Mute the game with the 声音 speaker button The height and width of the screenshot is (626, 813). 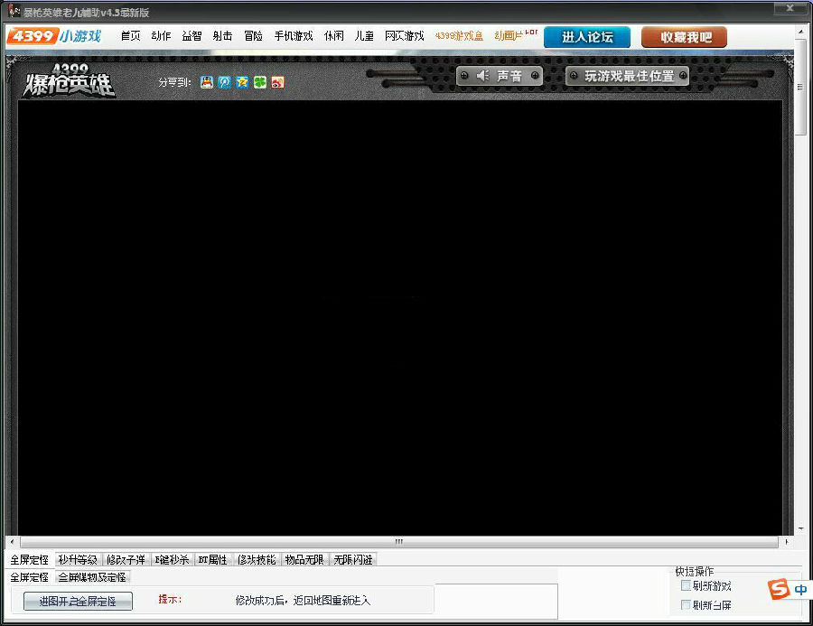pyautogui.click(x=500, y=76)
